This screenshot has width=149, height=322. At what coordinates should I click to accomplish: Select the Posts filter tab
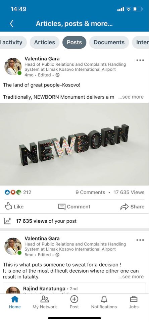tap(74, 42)
